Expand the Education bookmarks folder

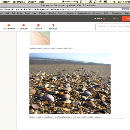pyautogui.click(x=117, y=13)
